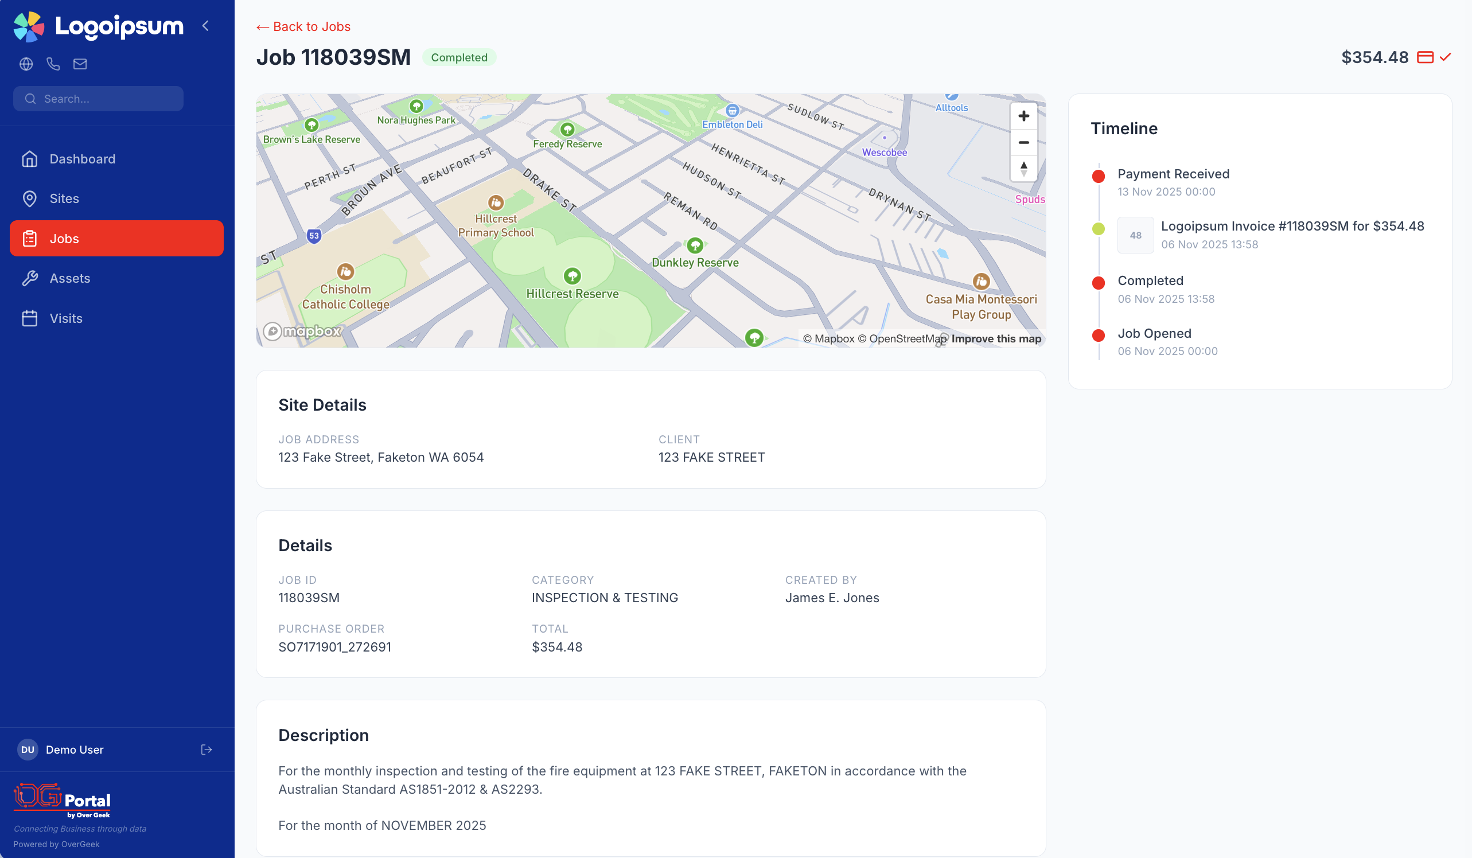1472x858 pixels.
Task: Navigate to Sites using the map-pin icon
Action: coord(64,198)
